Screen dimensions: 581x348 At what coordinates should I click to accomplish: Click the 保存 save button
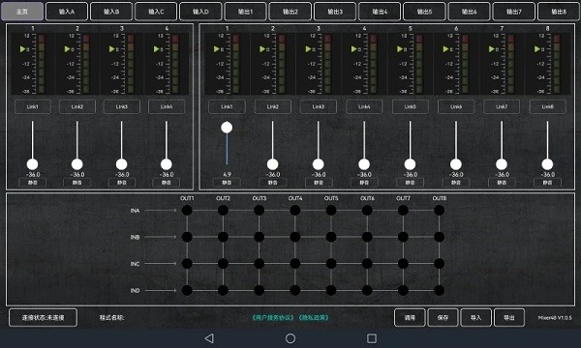pyautogui.click(x=443, y=317)
